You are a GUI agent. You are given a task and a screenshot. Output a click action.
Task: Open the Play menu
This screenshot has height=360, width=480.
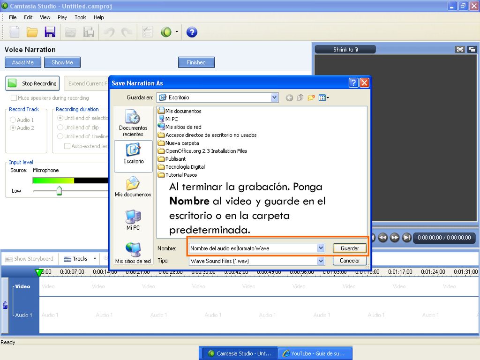(62, 17)
